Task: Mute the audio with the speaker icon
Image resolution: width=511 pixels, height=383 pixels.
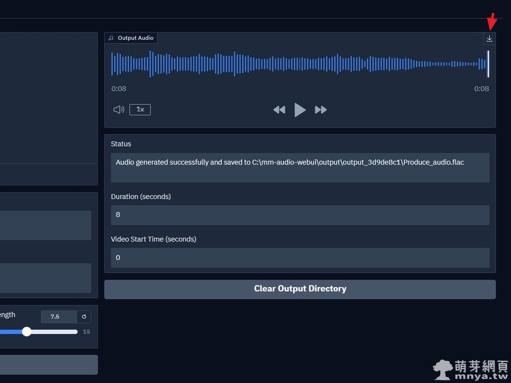Action: (118, 110)
